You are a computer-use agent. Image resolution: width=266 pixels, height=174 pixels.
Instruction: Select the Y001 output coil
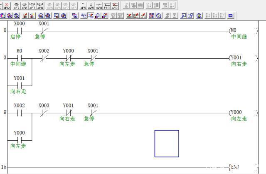(238, 58)
